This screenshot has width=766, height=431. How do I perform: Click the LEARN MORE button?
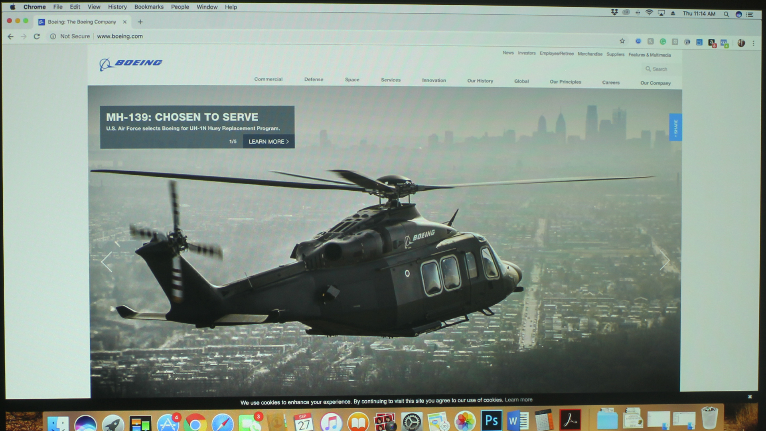point(268,142)
